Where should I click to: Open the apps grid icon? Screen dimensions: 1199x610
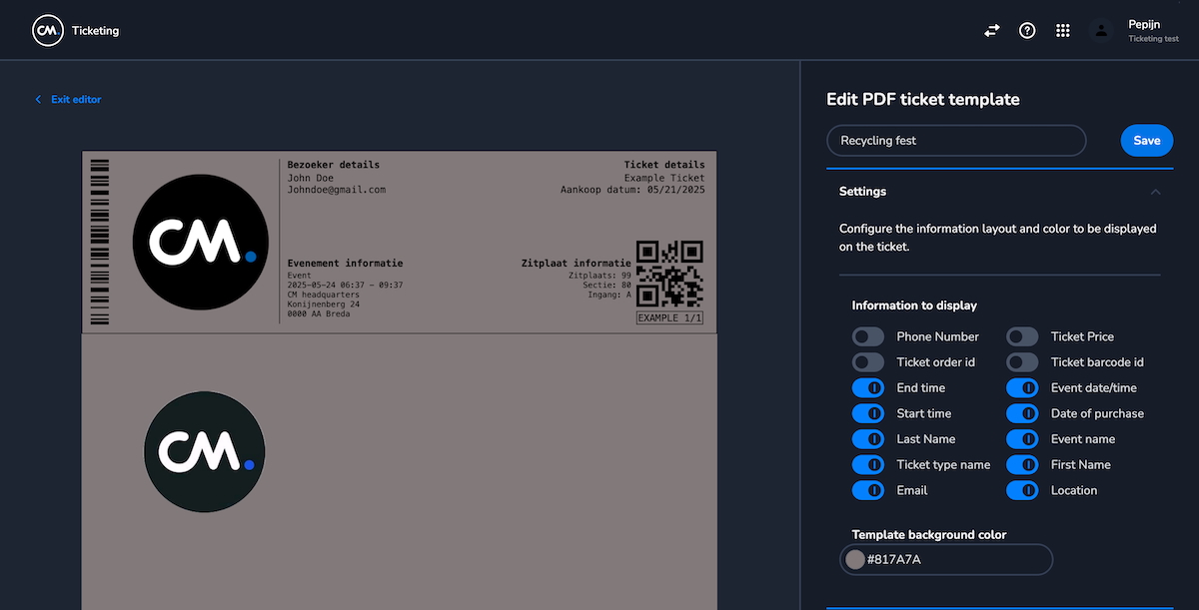click(x=1063, y=30)
